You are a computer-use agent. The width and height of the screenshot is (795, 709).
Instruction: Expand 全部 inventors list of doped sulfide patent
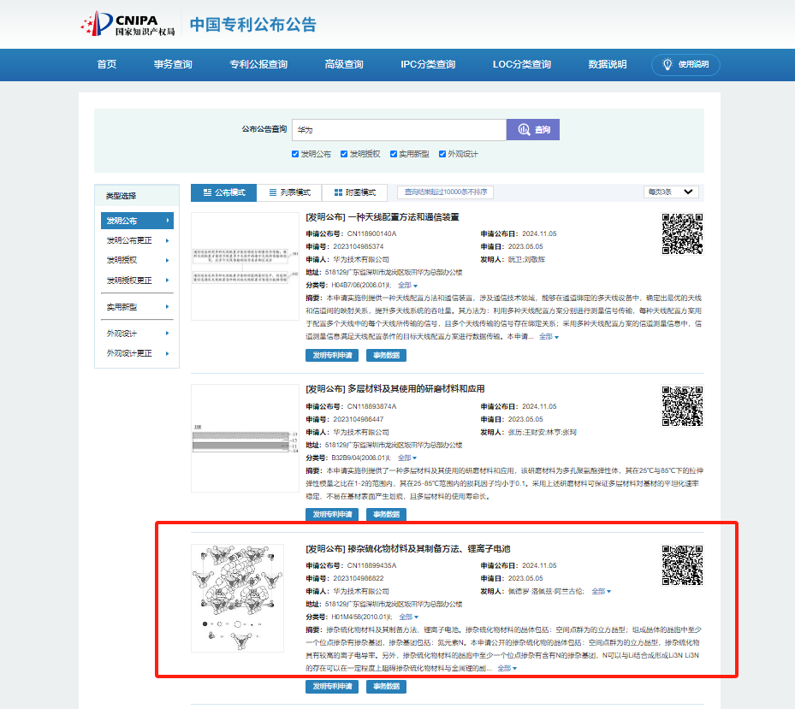tap(601, 591)
